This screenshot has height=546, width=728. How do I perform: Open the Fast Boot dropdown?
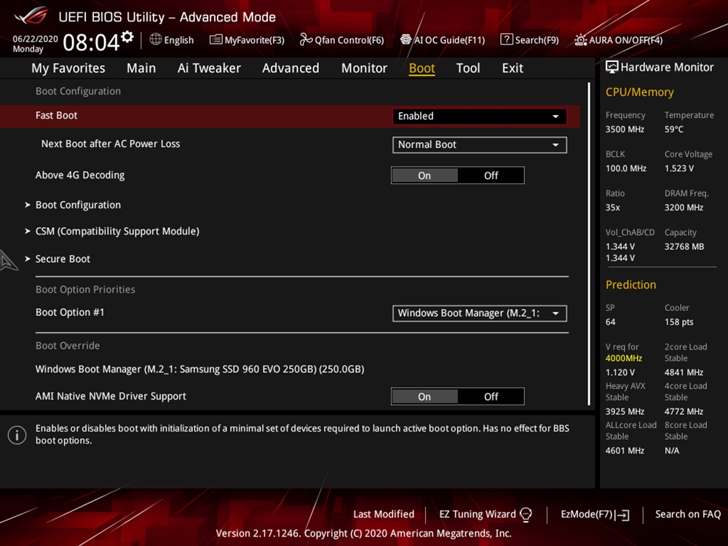479,116
